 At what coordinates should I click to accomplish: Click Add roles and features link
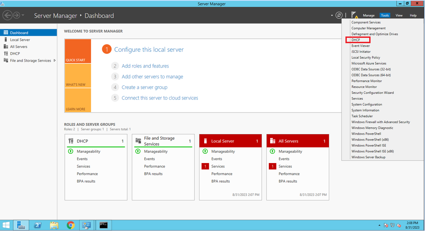145,66
